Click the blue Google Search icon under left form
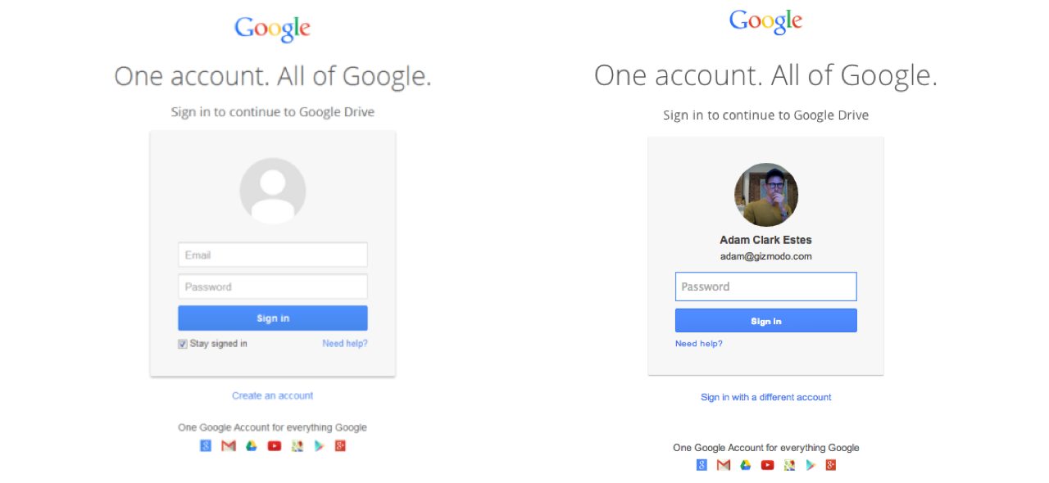Screen dimensions: 1049x483 (206, 446)
